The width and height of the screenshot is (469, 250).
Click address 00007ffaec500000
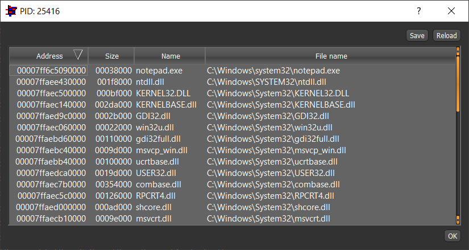point(51,93)
